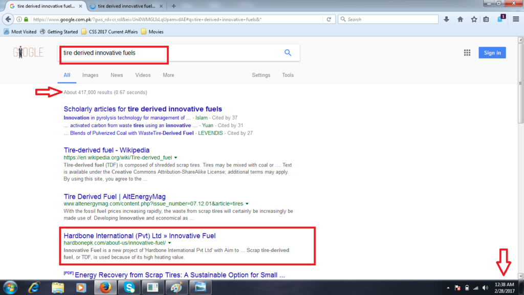The height and width of the screenshot is (295, 524).
Task: Open Movies bookmarks folder
Action: (152, 32)
